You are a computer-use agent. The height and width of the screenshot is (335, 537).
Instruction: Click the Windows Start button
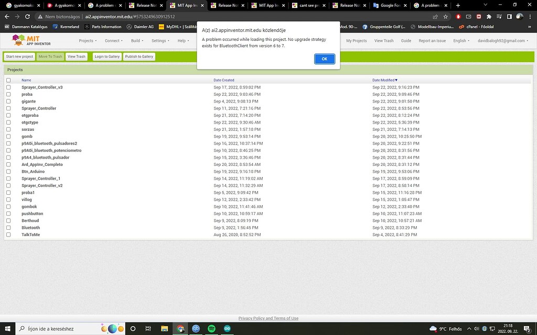7,329
